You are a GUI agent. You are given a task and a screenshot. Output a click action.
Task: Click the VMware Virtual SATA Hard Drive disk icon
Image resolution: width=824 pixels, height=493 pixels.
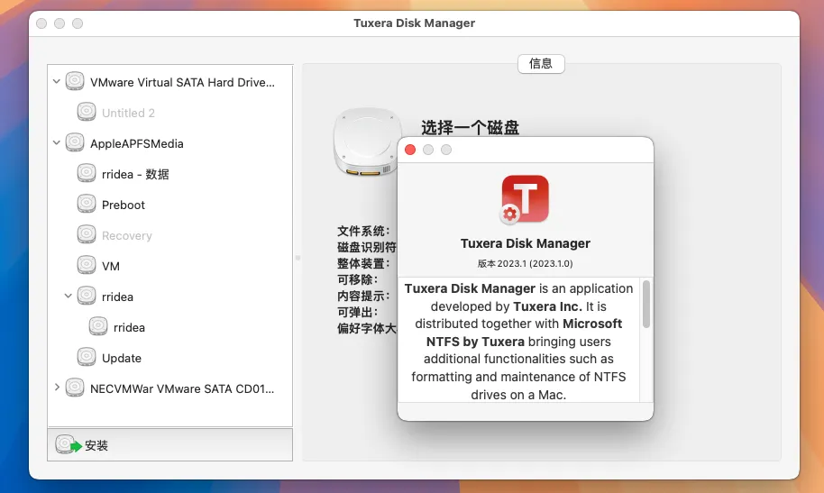point(76,82)
